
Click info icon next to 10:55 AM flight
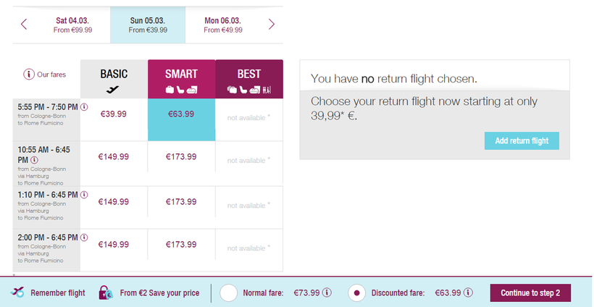pyautogui.click(x=35, y=160)
